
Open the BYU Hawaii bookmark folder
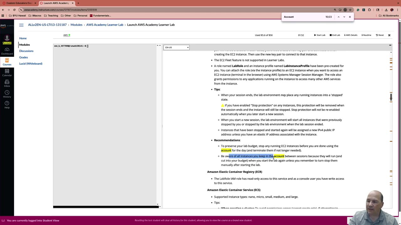[x=17, y=16]
